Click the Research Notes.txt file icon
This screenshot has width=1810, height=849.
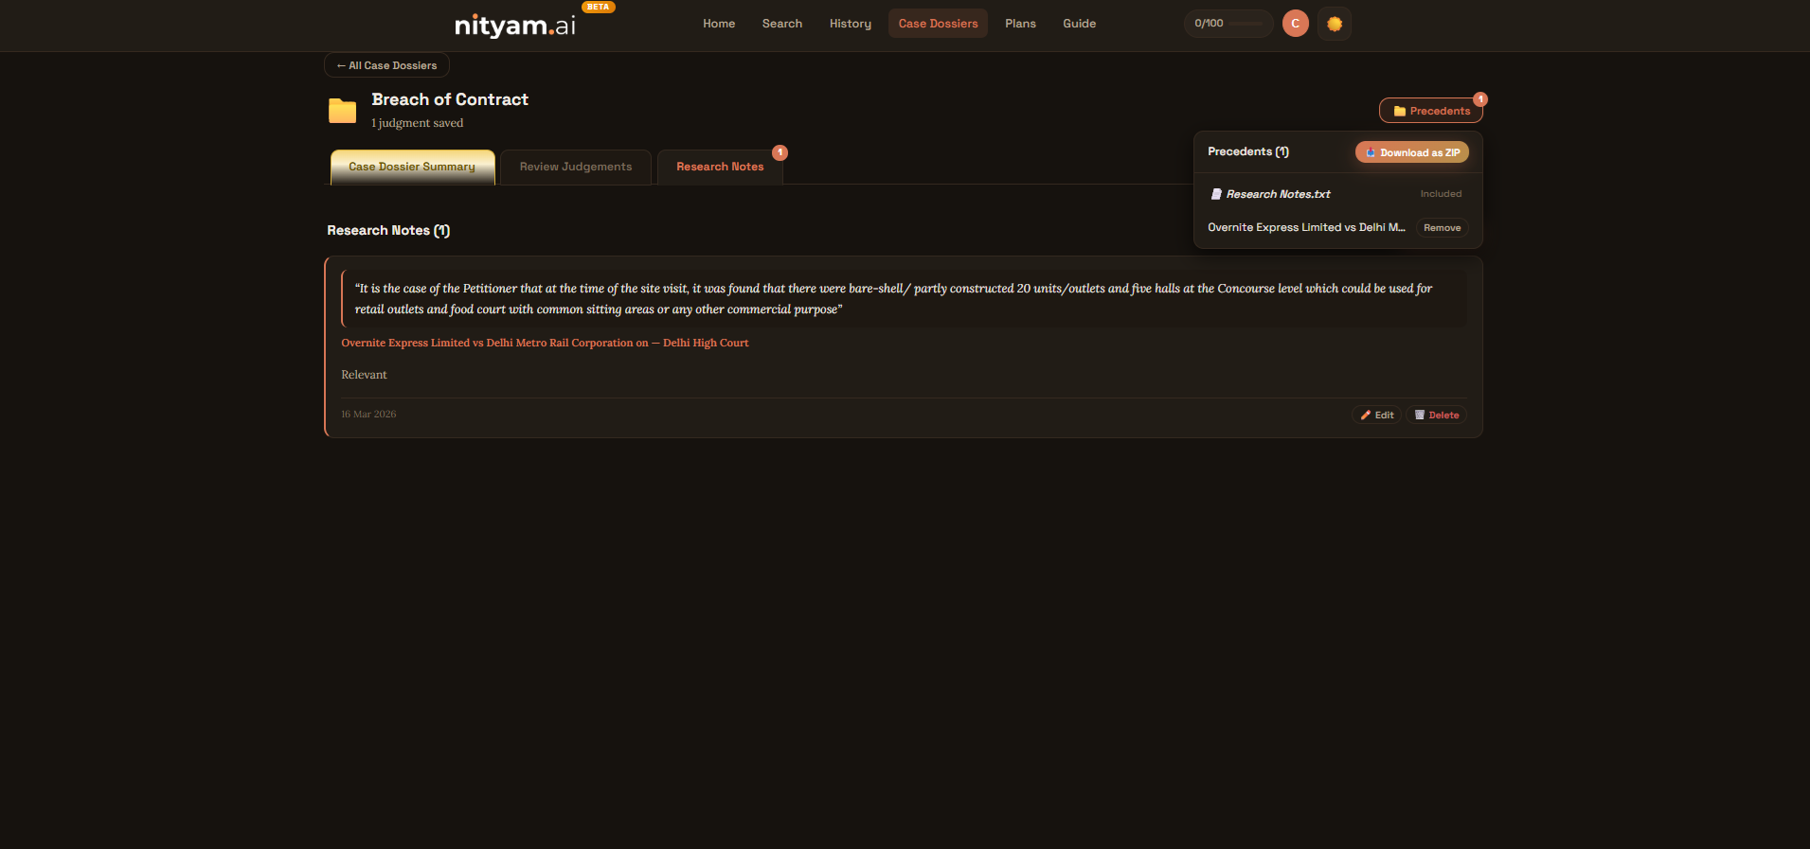[1216, 194]
